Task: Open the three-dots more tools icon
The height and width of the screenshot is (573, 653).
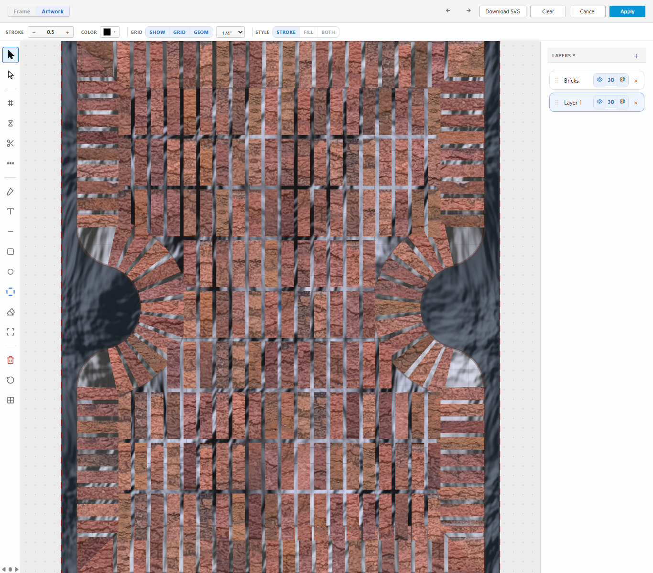Action: [11, 163]
